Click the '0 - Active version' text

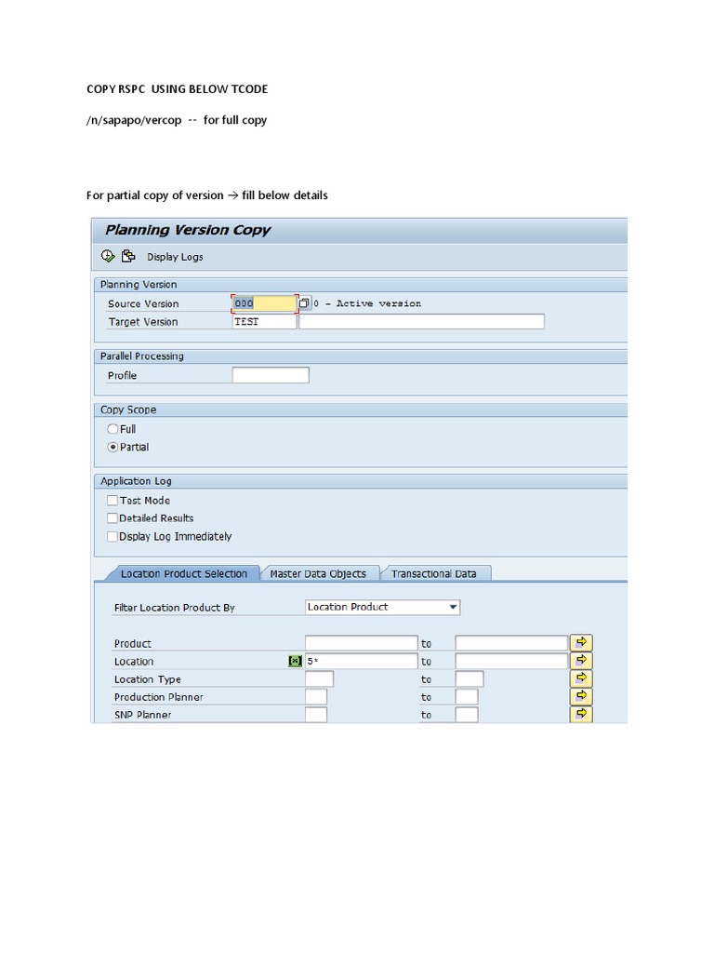pos(367,303)
